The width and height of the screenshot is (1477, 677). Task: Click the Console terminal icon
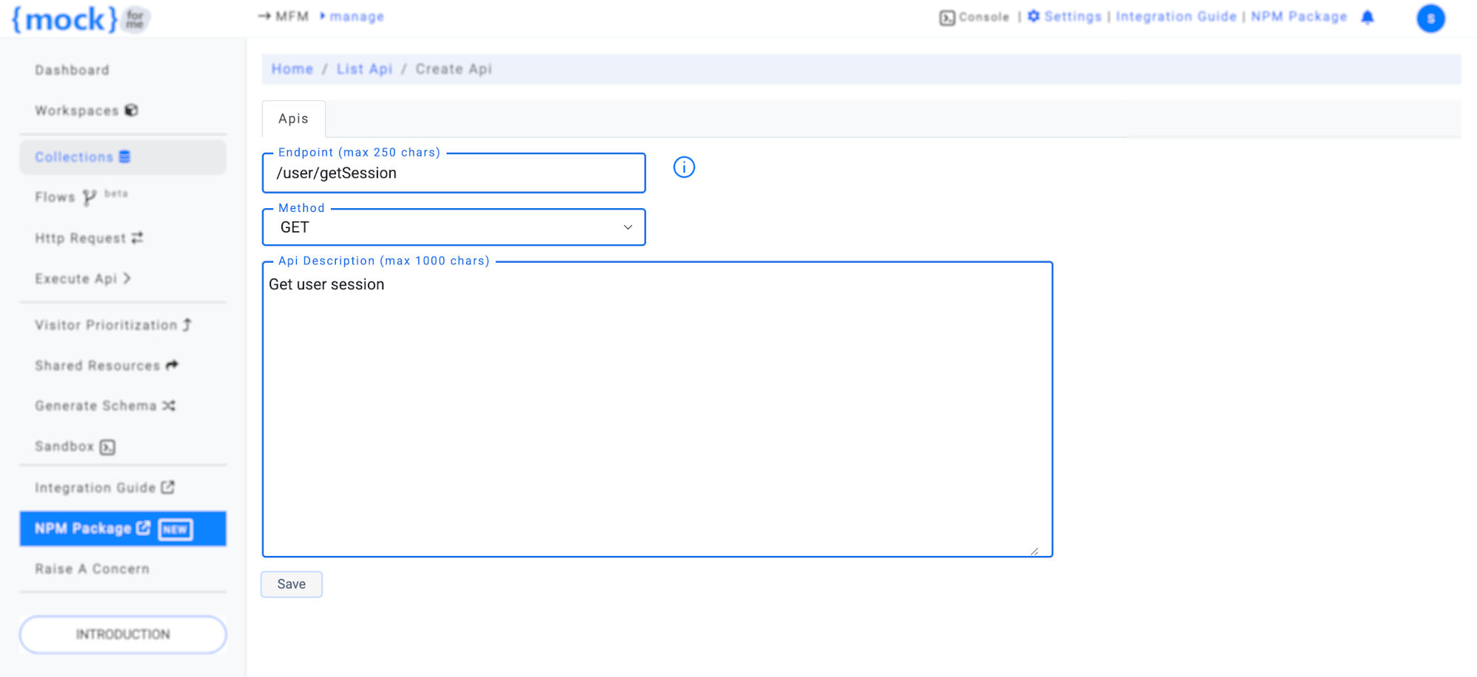coord(947,18)
